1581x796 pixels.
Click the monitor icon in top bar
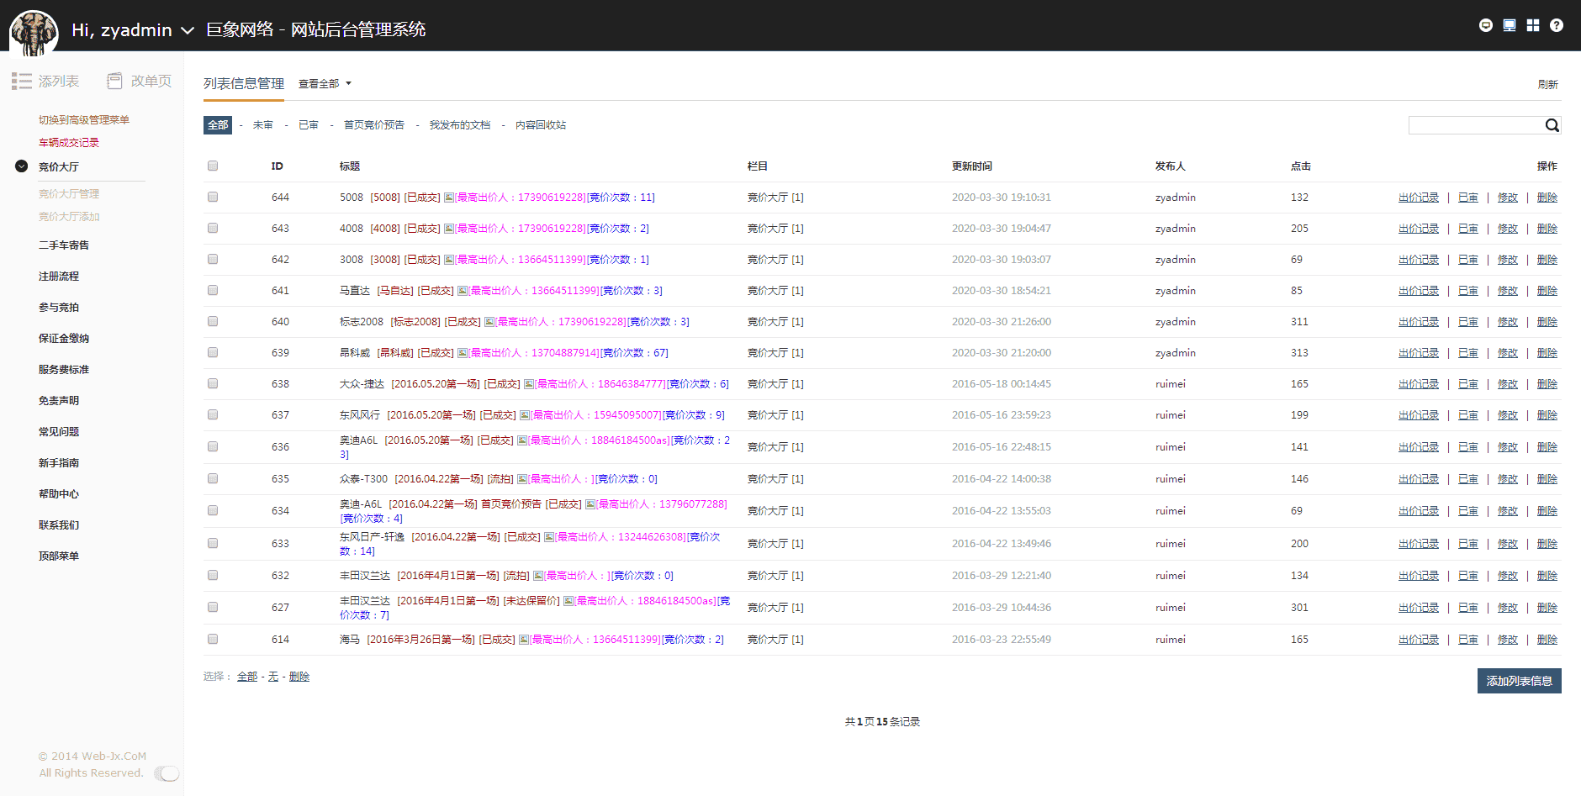[x=1510, y=25]
